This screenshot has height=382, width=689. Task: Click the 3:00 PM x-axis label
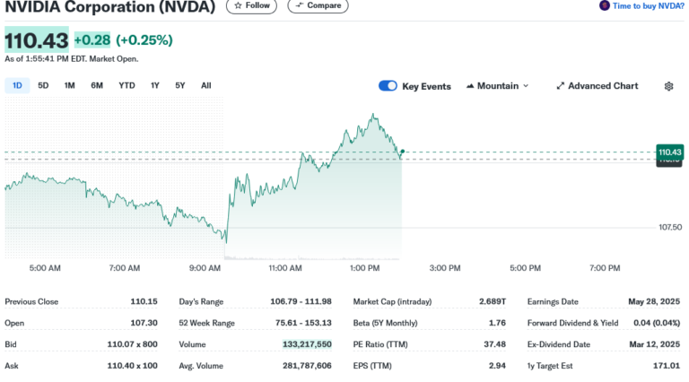pyautogui.click(x=445, y=268)
